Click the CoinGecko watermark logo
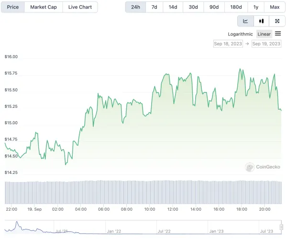Image resolution: width=287 pixels, height=239 pixels. click(x=263, y=167)
